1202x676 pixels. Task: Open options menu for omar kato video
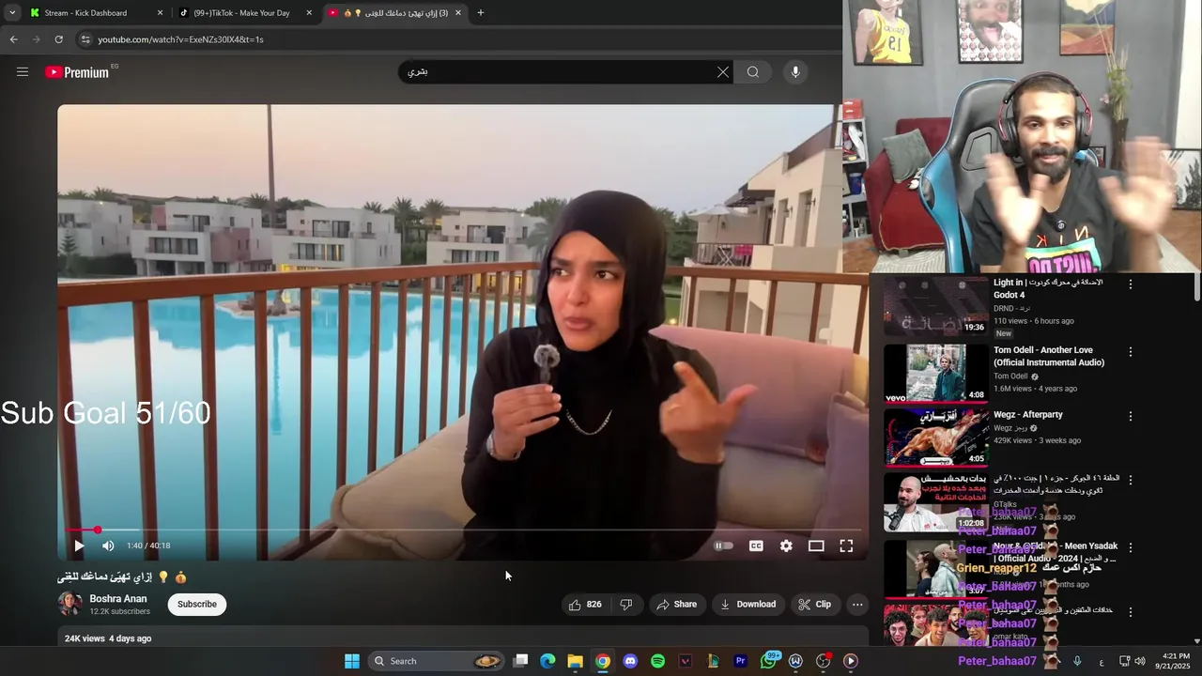tap(1131, 612)
